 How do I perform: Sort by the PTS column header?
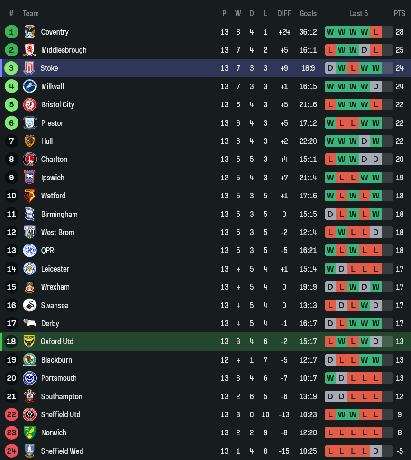[399, 13]
